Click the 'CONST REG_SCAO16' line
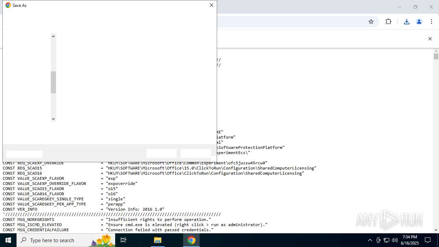 tap(153, 173)
